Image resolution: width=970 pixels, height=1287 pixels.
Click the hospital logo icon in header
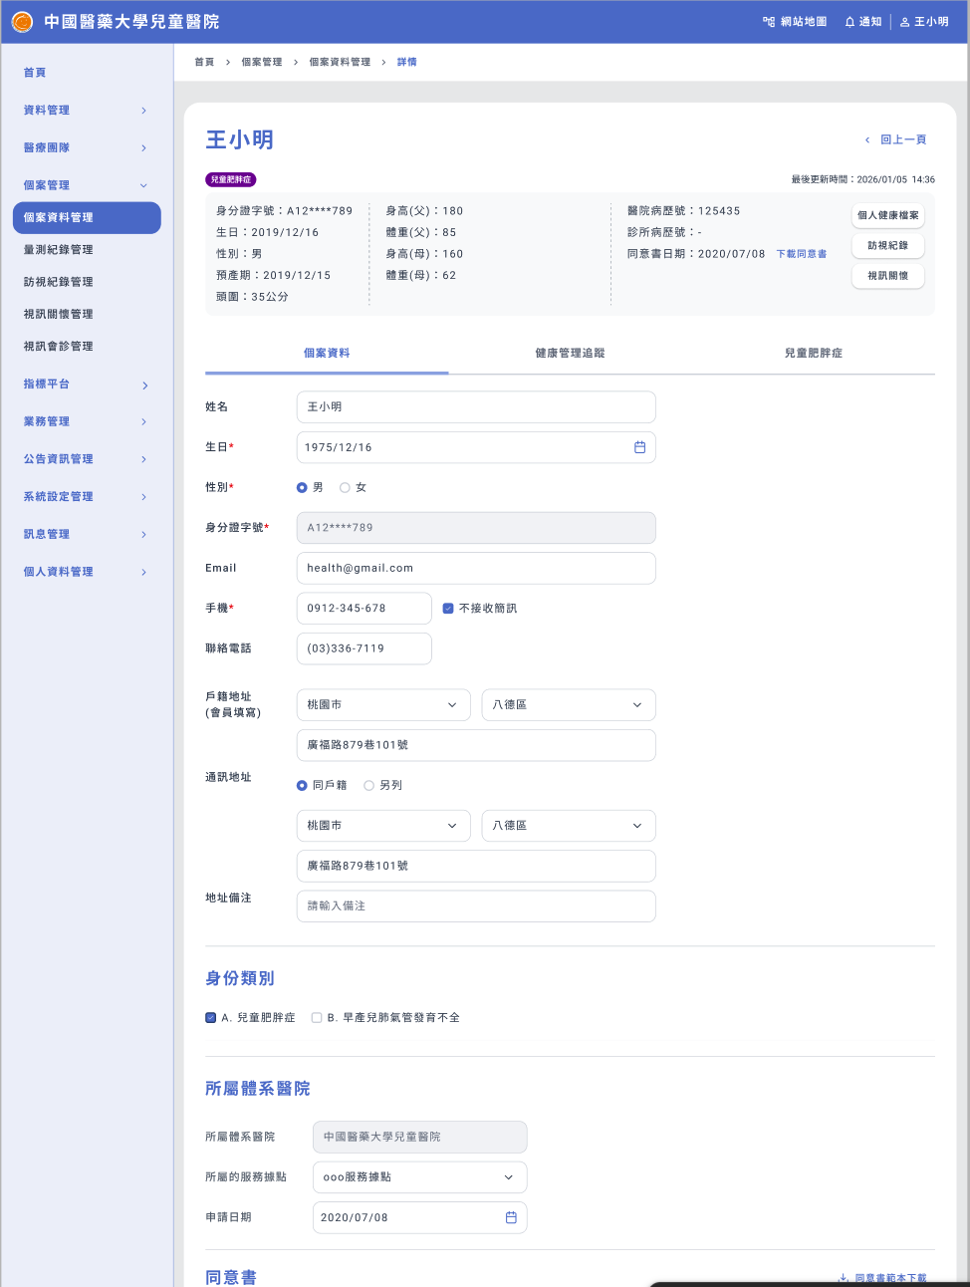[x=22, y=22]
